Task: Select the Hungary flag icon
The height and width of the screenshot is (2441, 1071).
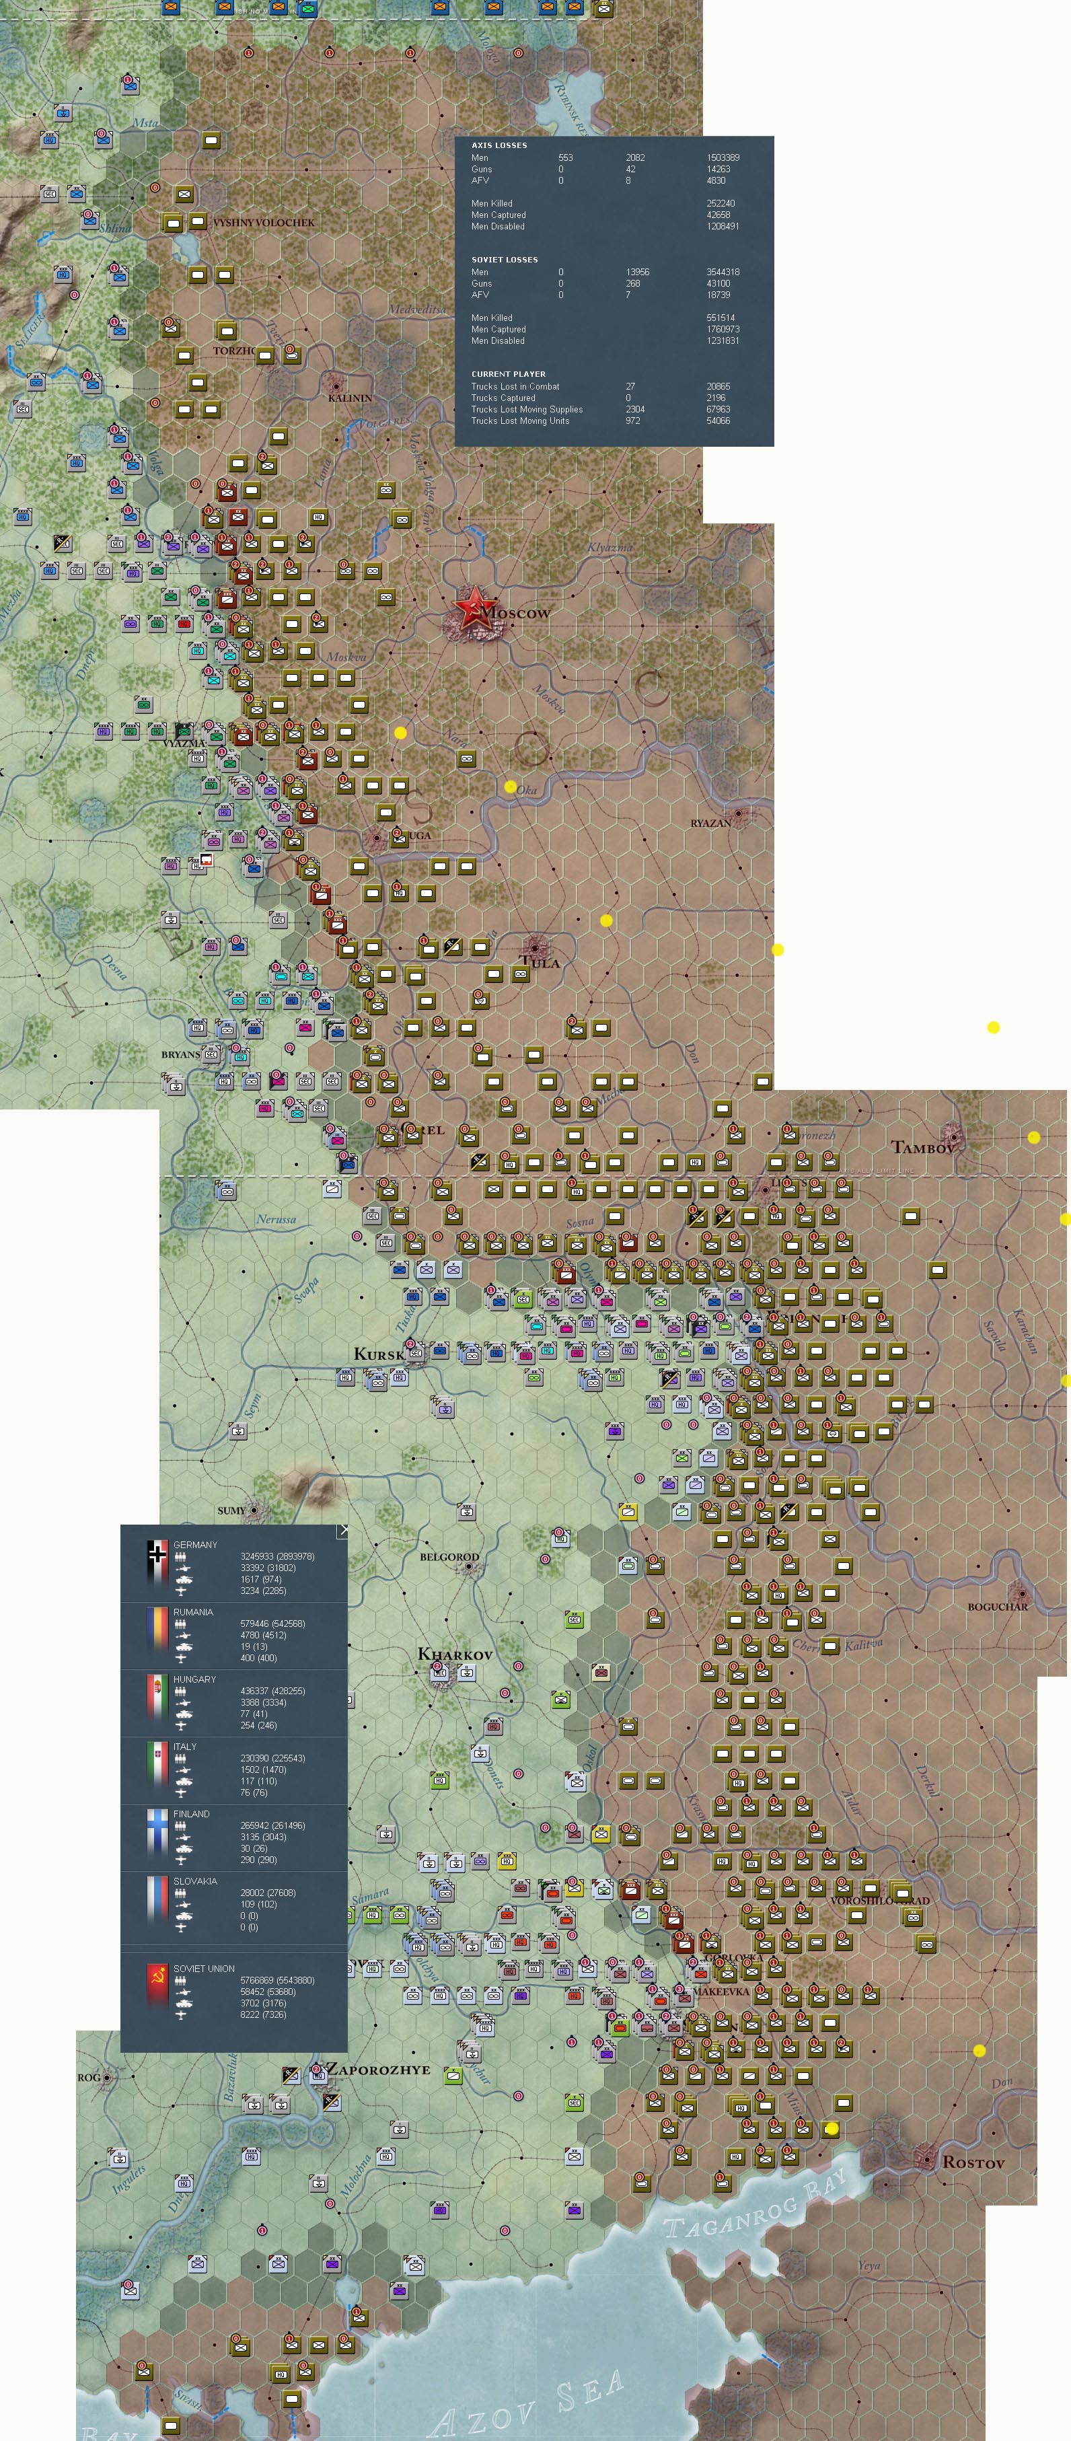Action: pyautogui.click(x=156, y=1697)
